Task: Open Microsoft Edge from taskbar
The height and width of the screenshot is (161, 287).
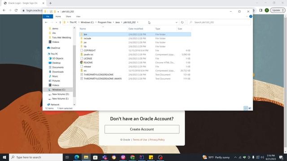Action: 77,157
